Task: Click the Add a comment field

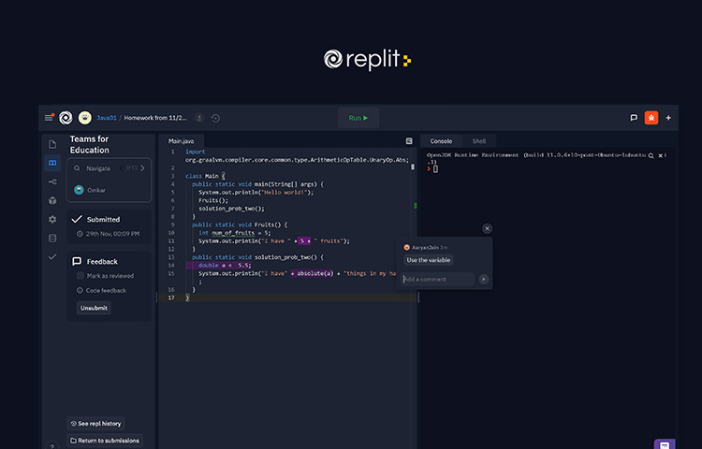Action: 438,279
